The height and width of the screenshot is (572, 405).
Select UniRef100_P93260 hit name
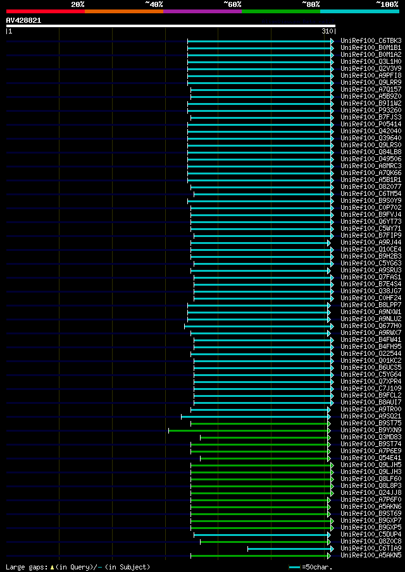pyautogui.click(x=371, y=111)
